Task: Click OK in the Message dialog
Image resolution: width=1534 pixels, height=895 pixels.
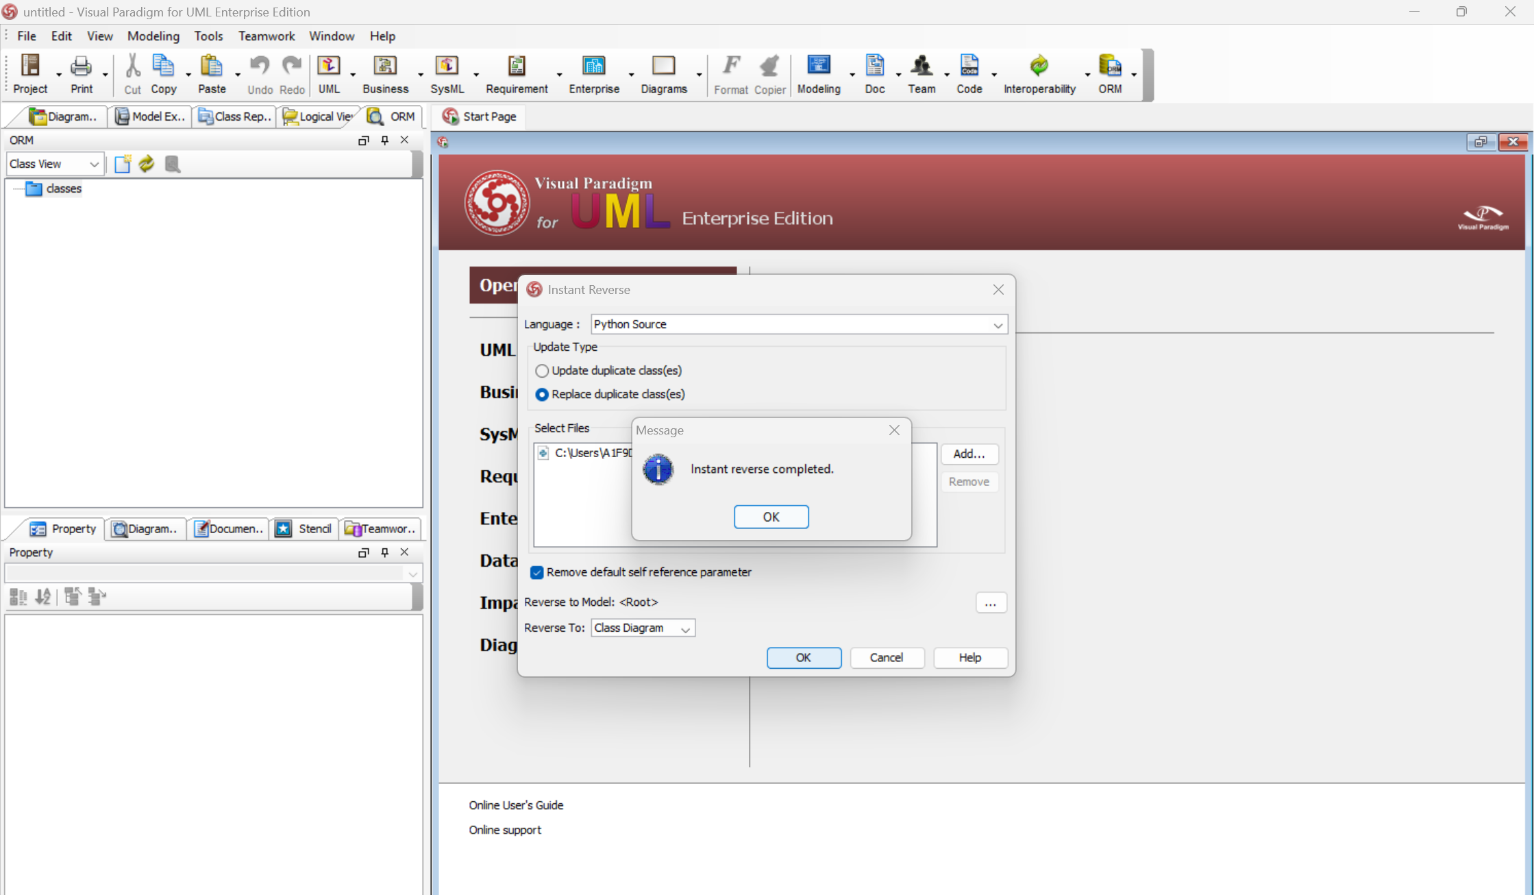Action: (771, 517)
